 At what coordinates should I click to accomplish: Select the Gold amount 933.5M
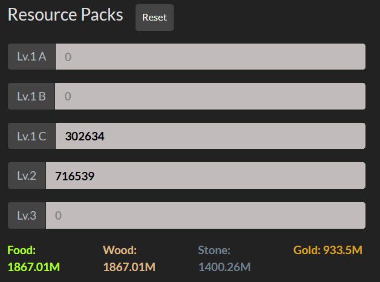pyautogui.click(x=345, y=250)
